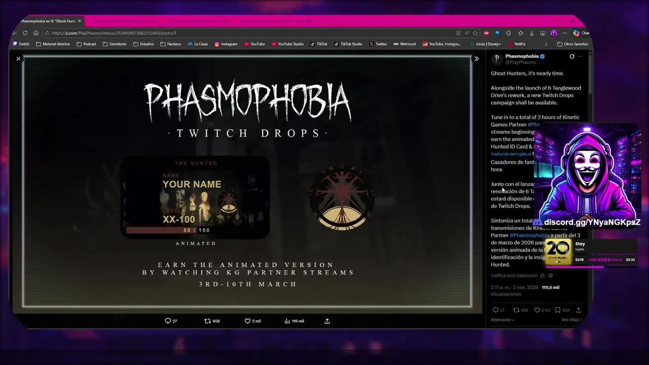
Task: Open Inicio Disney+ bookmark
Action: tap(486, 44)
